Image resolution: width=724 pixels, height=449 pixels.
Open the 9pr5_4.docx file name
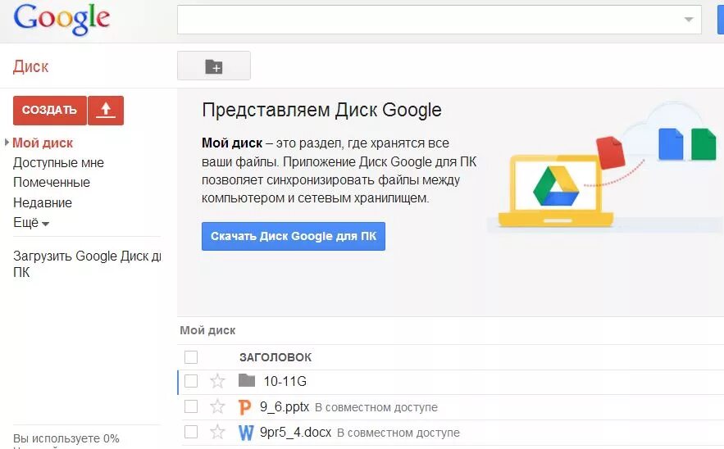click(x=295, y=432)
